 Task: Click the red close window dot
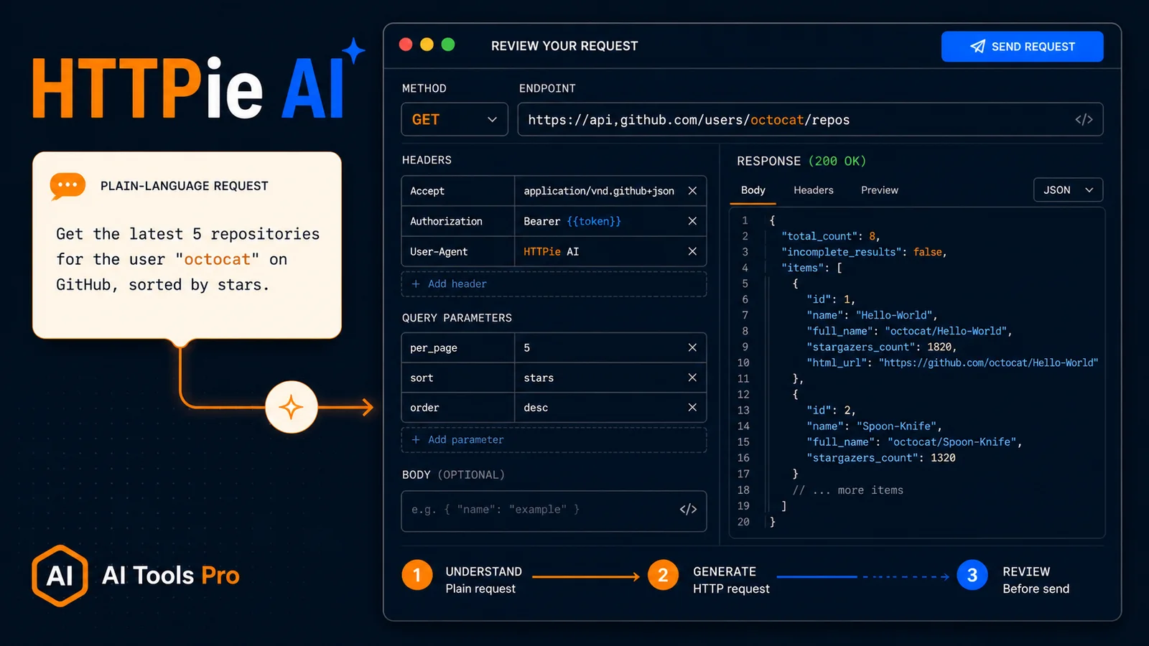coord(406,45)
